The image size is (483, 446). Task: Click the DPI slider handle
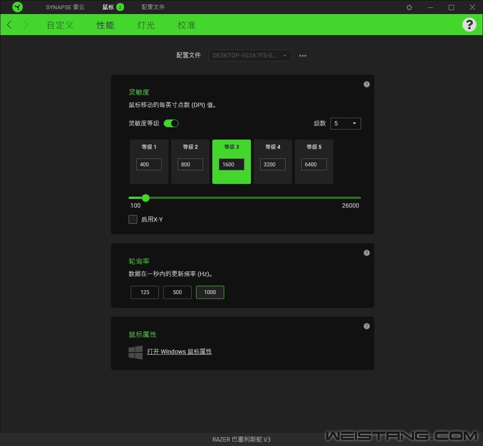tap(146, 198)
